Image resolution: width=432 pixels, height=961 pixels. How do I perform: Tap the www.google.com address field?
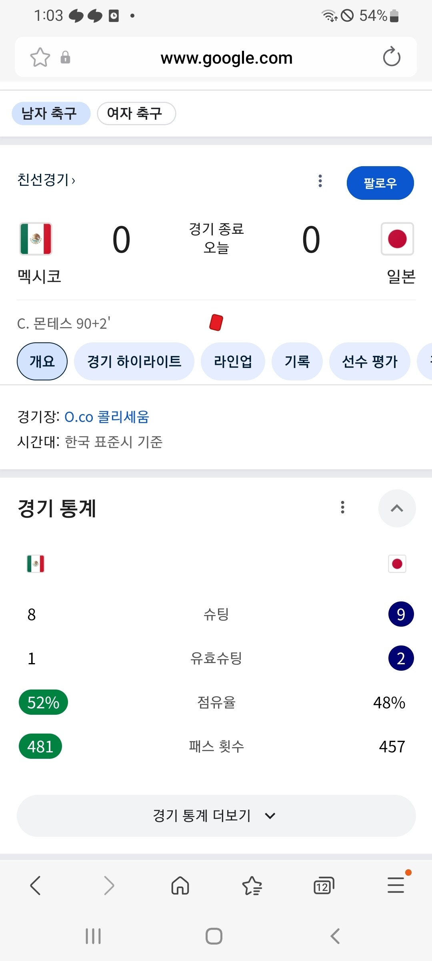[x=226, y=58]
